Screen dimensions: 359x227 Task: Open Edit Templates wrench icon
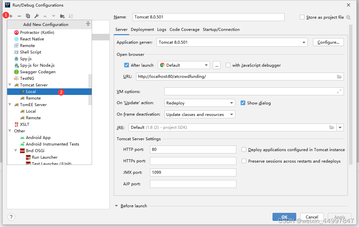tap(36, 16)
